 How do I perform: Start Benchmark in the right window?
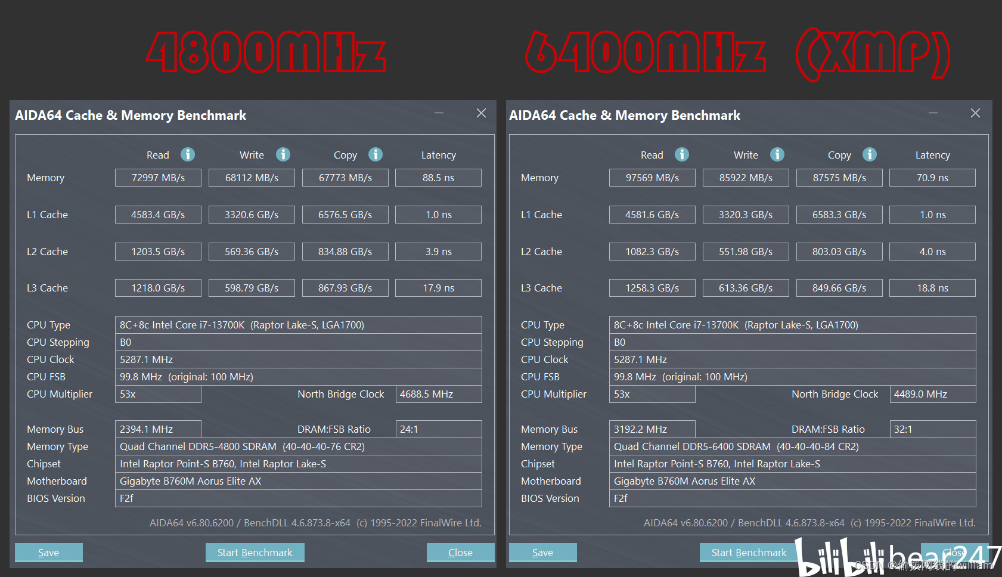pos(749,553)
